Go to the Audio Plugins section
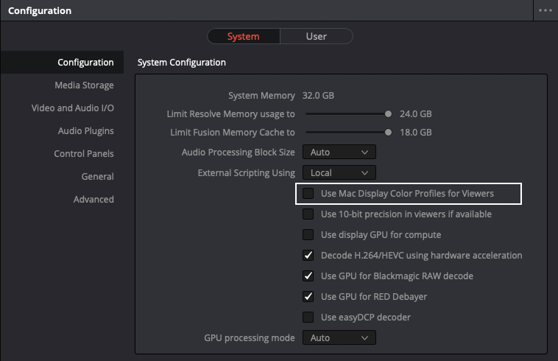Screen dimensions: 558x361 click(x=86, y=130)
